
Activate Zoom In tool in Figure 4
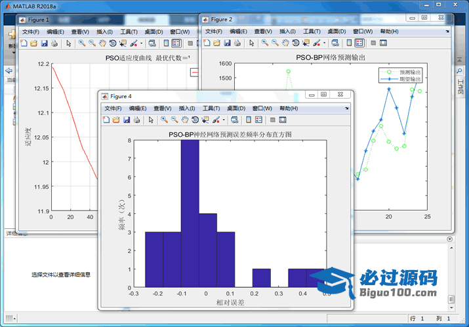pos(164,120)
